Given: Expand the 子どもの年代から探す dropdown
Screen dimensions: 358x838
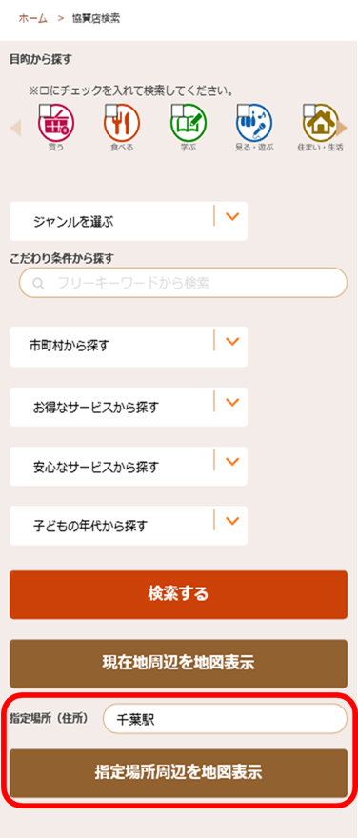Looking at the screenshot, I should pyautogui.click(x=129, y=526).
